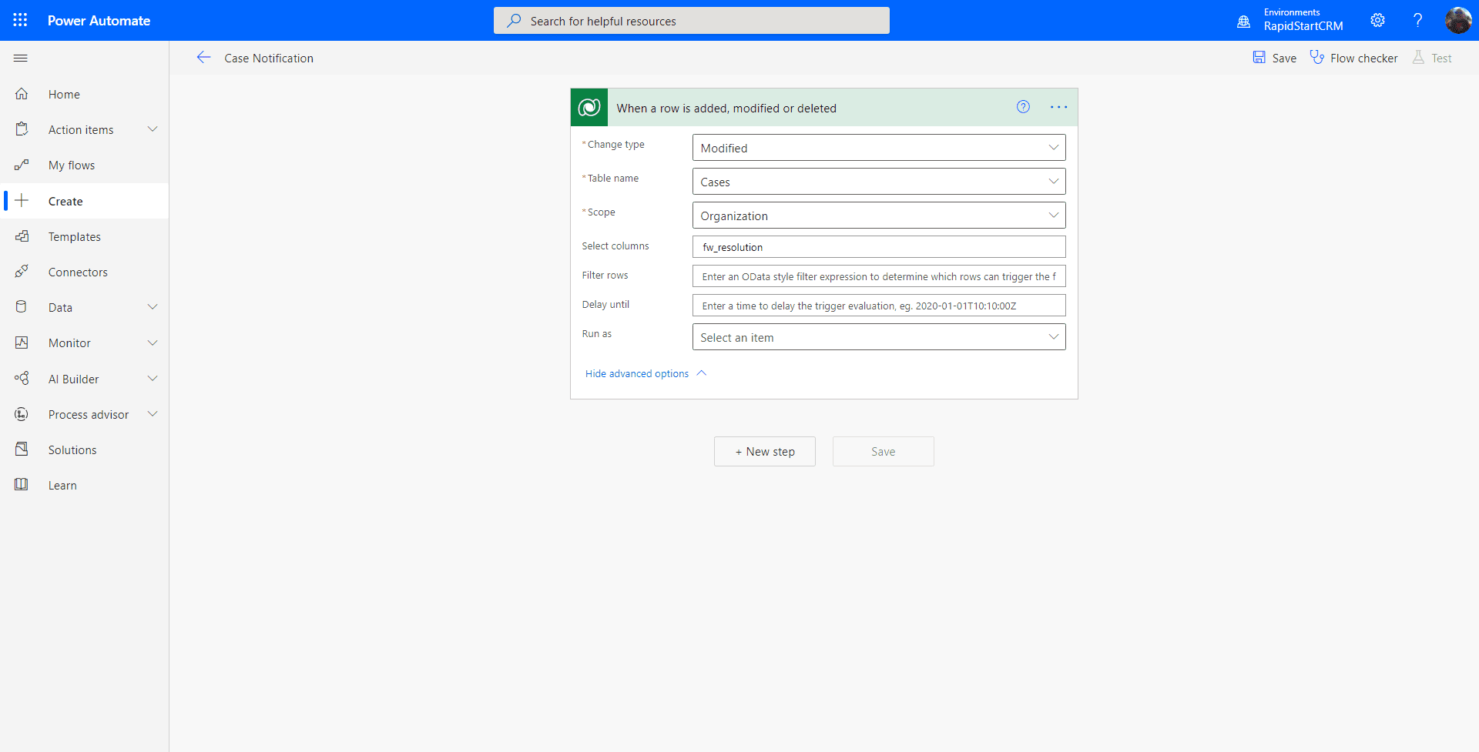Click the help question mark icon

(1417, 20)
